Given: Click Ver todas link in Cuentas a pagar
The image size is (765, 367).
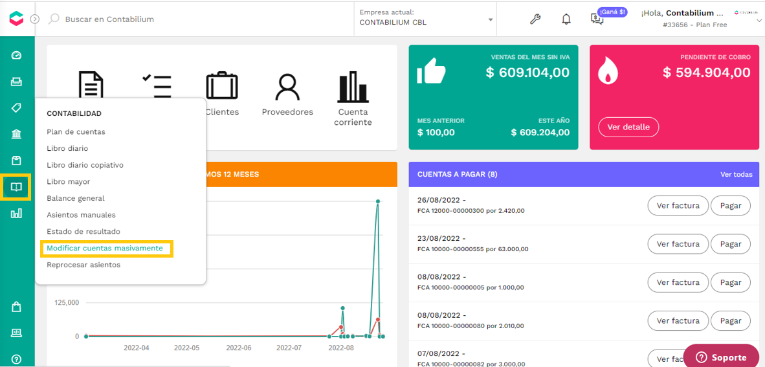Looking at the screenshot, I should point(737,174).
